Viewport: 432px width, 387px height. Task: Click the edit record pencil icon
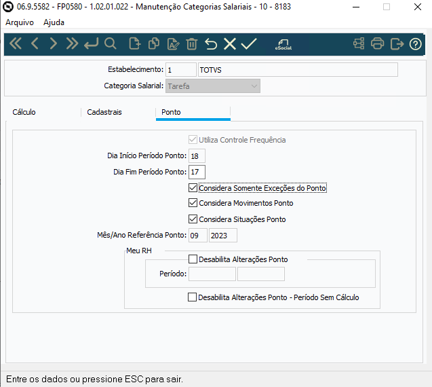[173, 44]
